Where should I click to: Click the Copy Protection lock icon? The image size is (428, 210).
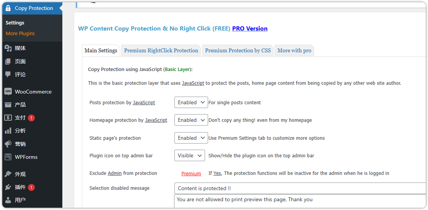8,8
